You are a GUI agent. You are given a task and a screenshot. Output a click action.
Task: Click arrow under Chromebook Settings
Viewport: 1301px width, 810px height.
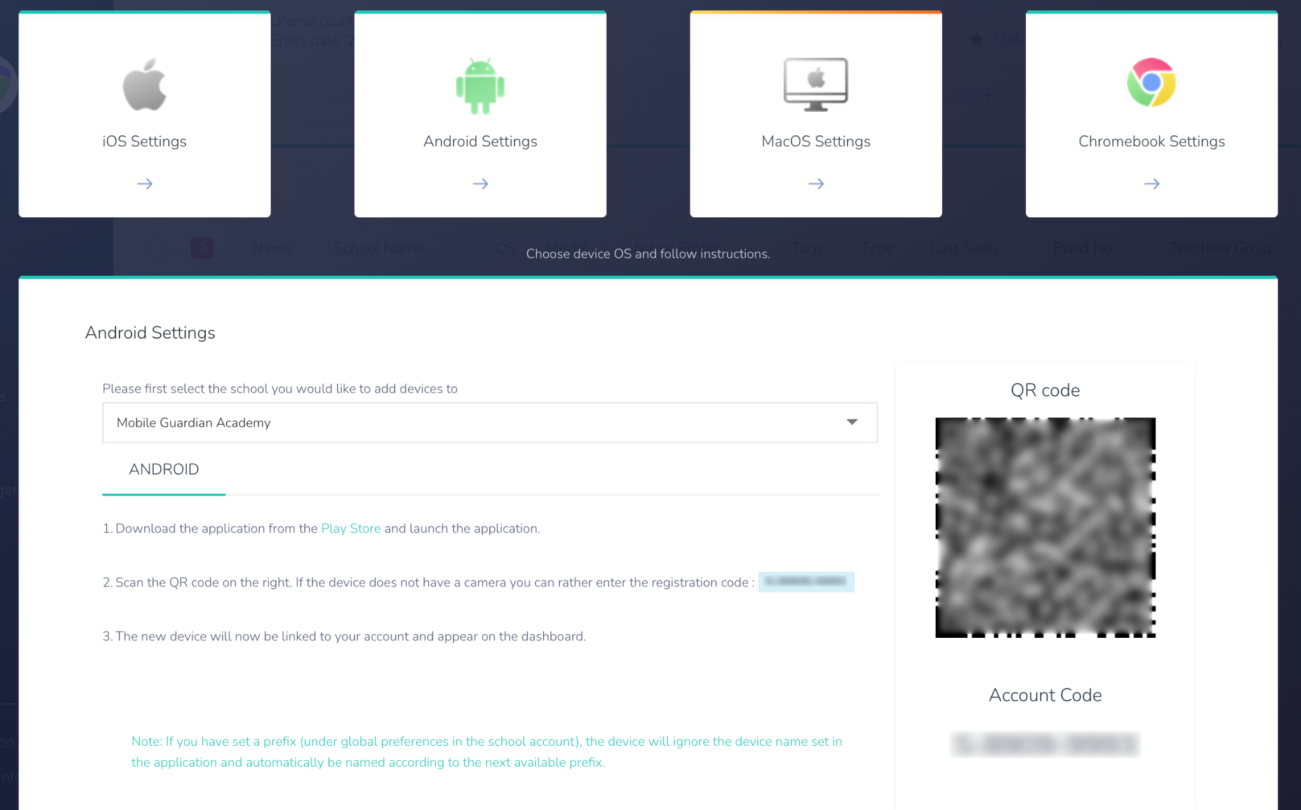[1151, 184]
